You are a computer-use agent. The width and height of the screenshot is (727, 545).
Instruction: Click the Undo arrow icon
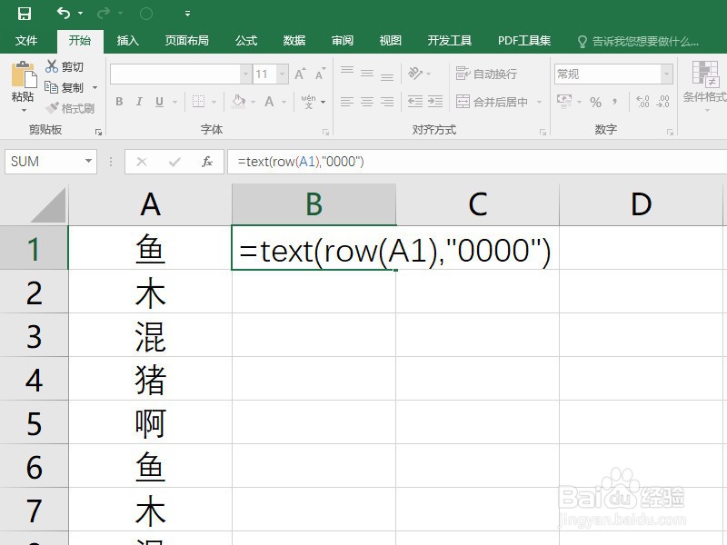pos(64,13)
